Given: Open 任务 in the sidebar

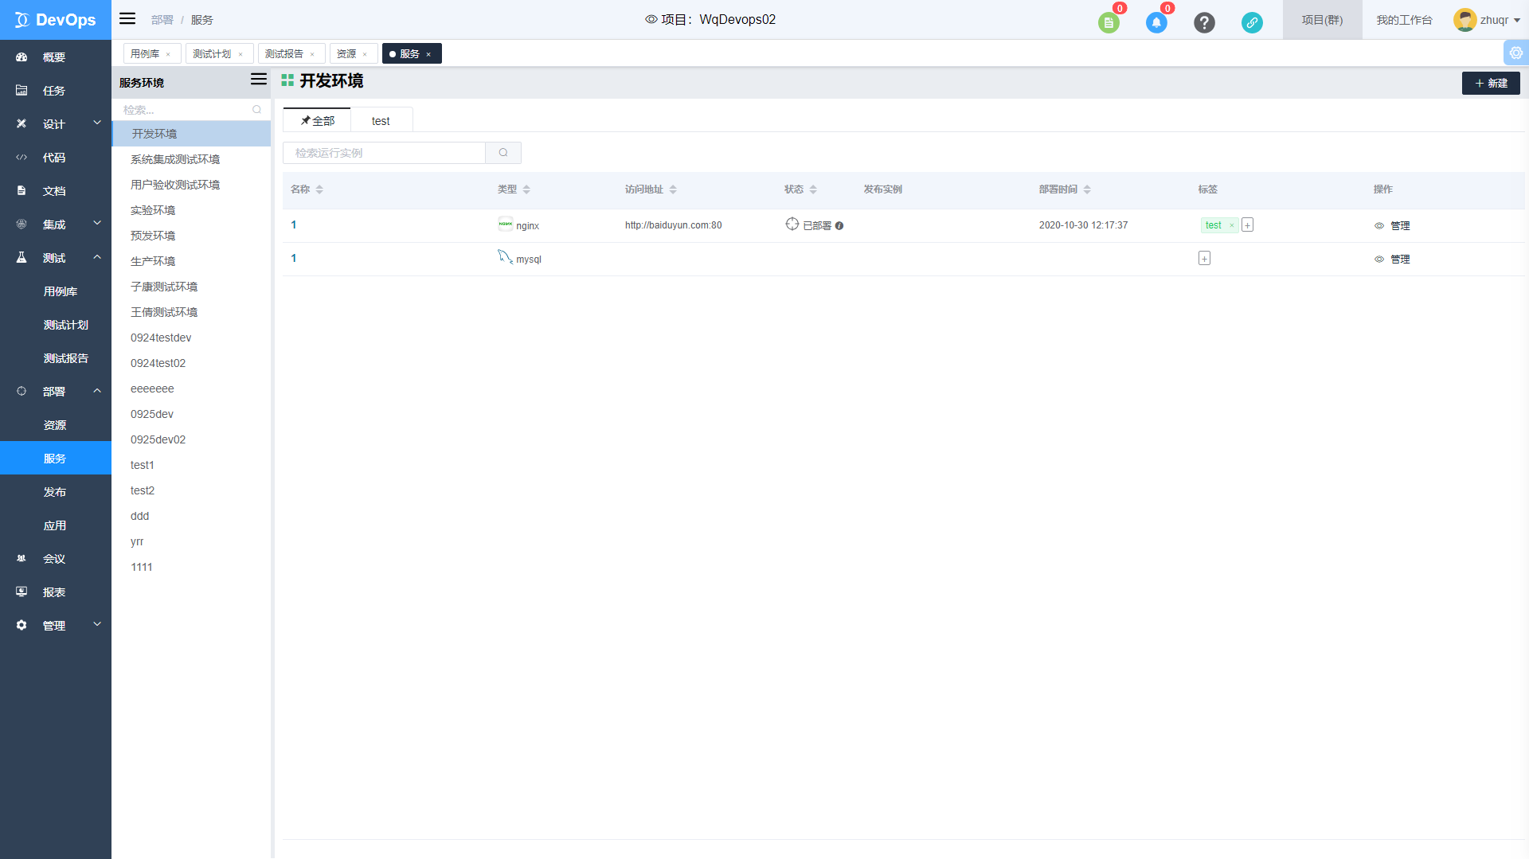Looking at the screenshot, I should click(56, 91).
